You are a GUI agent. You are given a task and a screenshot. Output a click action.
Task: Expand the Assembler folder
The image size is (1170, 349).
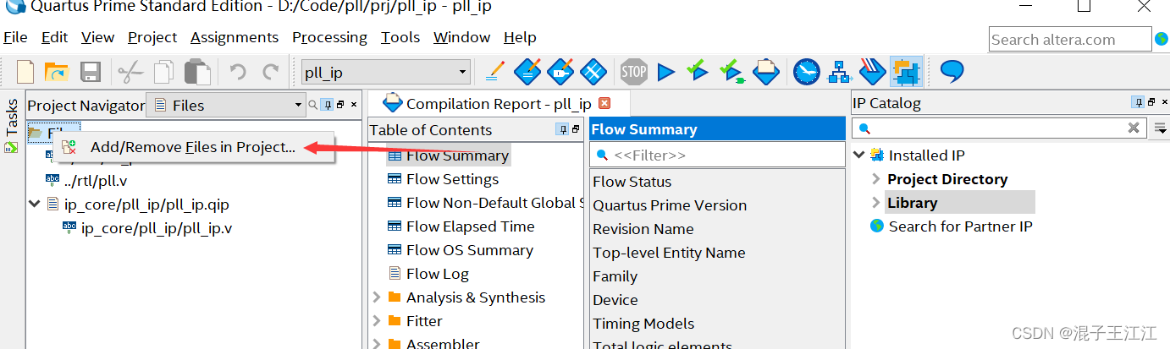[x=377, y=343]
